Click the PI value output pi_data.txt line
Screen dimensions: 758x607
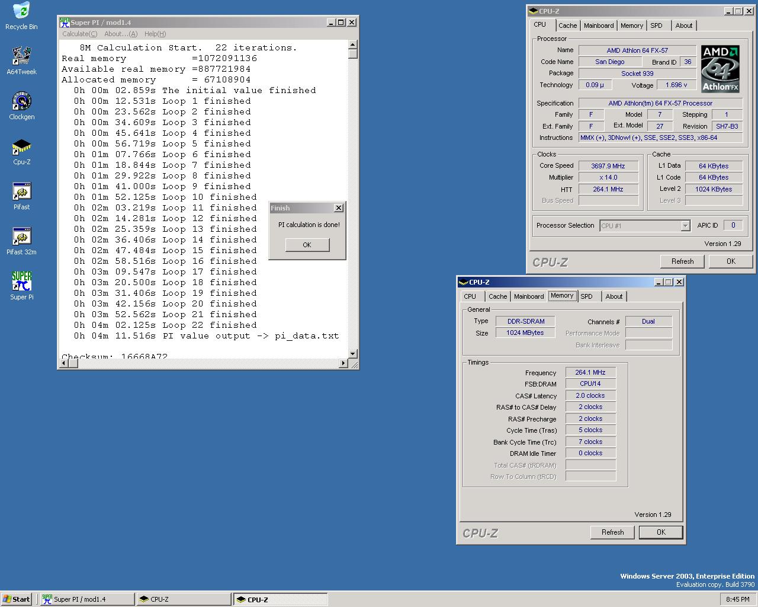206,336
